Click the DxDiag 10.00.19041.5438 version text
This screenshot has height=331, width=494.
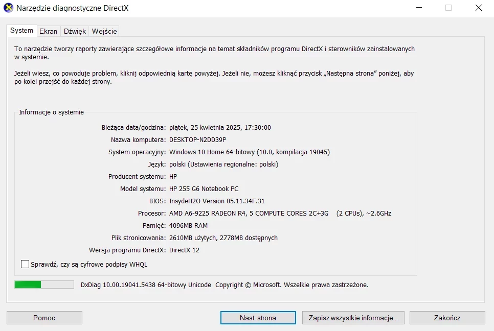[x=146, y=285]
